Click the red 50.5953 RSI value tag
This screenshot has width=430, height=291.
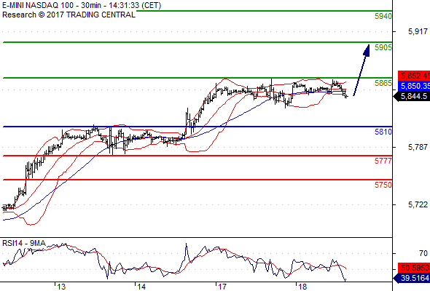[x=414, y=268]
